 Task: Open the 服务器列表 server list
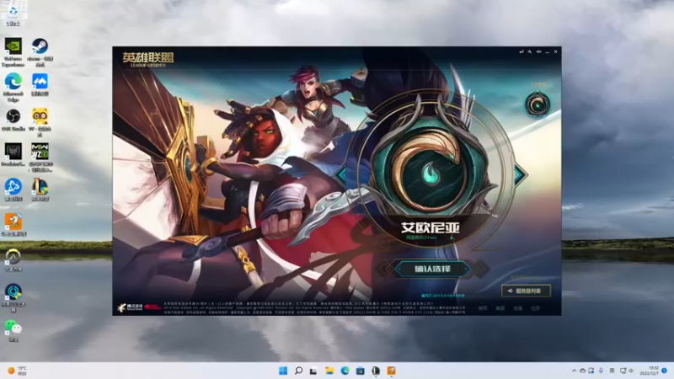[x=526, y=291]
